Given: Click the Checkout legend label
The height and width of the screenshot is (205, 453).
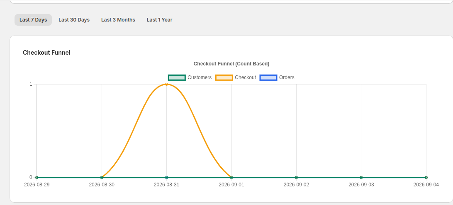Looking at the screenshot, I should pos(246,77).
